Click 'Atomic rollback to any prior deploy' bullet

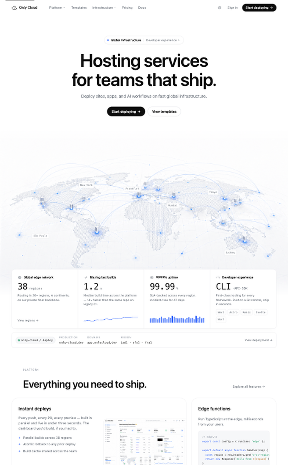(x=49, y=444)
